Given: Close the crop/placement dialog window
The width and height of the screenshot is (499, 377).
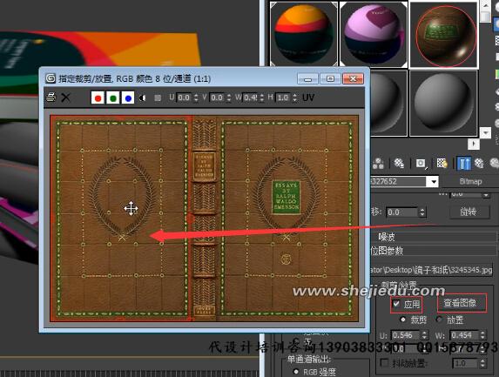Looking at the screenshot, I should tap(354, 78).
